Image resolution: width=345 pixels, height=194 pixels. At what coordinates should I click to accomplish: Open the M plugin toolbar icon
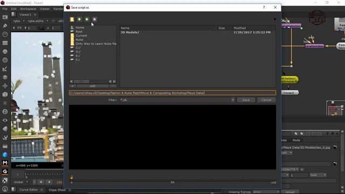pos(5,163)
